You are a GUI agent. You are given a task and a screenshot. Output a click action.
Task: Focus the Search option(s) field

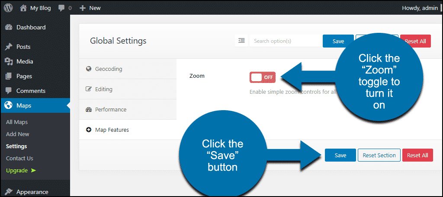(285, 41)
